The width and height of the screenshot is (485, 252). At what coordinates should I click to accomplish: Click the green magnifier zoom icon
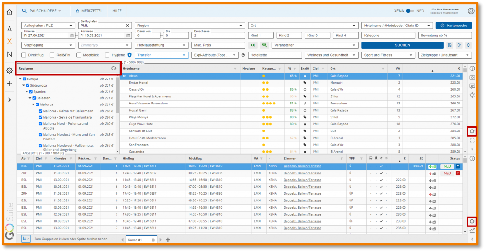[x=264, y=45]
